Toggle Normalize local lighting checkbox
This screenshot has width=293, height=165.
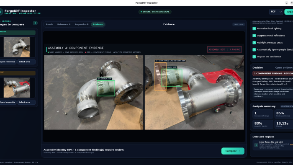coord(254,28)
